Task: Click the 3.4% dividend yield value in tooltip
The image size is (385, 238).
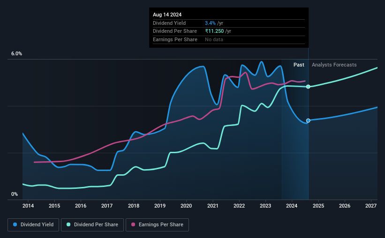Action: pos(210,23)
